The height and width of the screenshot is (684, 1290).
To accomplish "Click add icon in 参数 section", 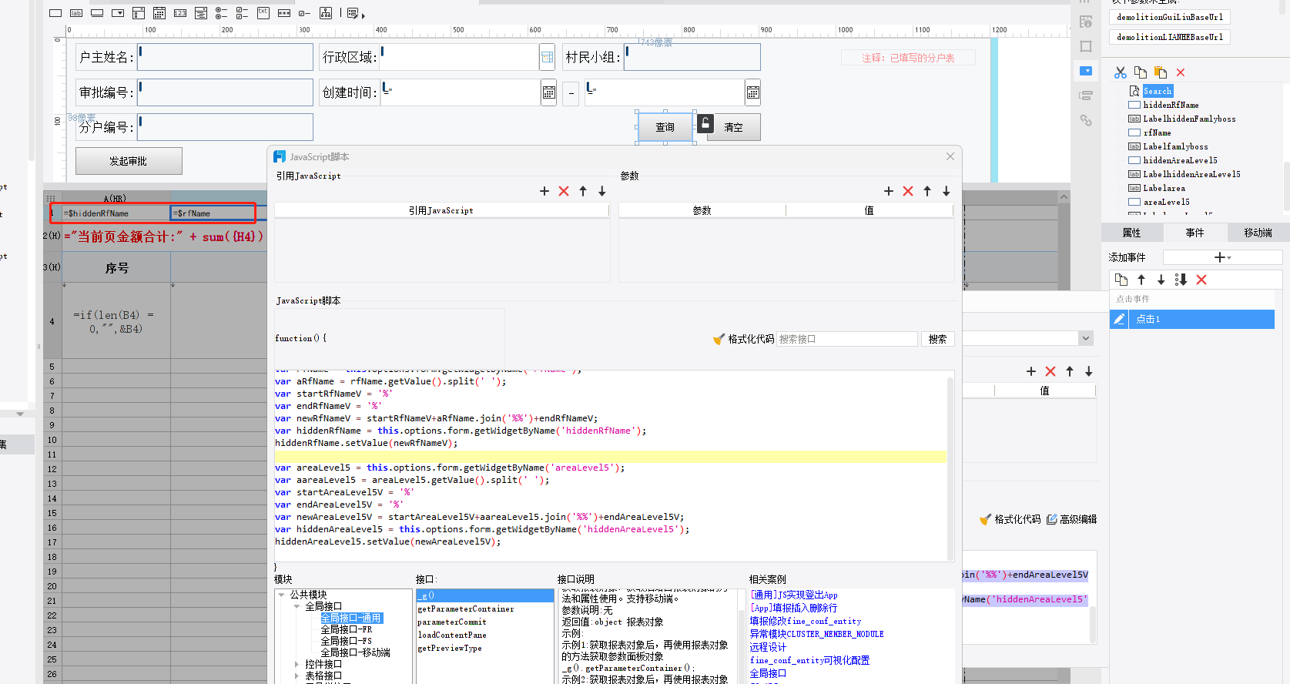I will 889,191.
